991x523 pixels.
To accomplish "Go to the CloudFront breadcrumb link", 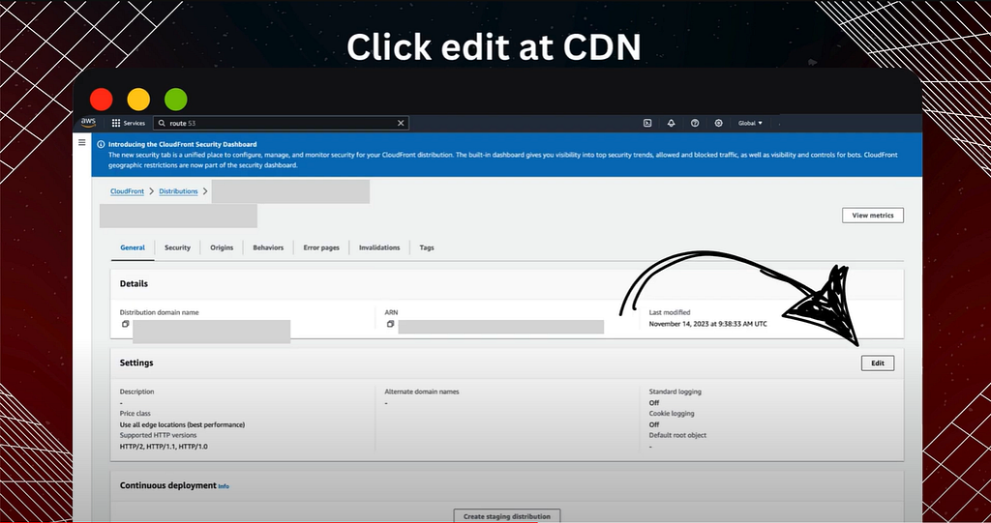I will coord(127,191).
